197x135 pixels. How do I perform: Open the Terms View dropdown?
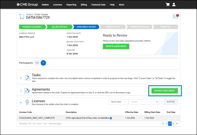coord(118,102)
